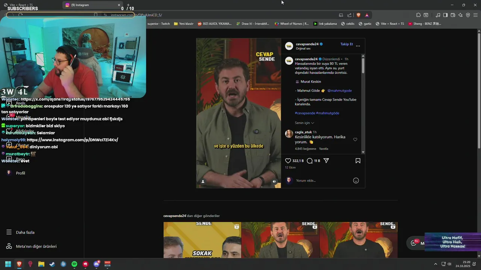
Task: Open the 'Orijinal ses' audio link
Action: tap(303, 49)
